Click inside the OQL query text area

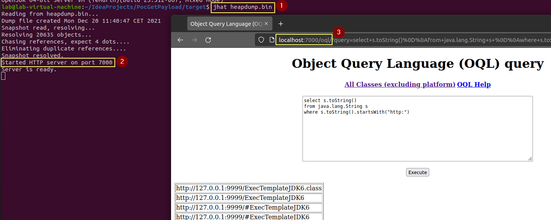418,129
